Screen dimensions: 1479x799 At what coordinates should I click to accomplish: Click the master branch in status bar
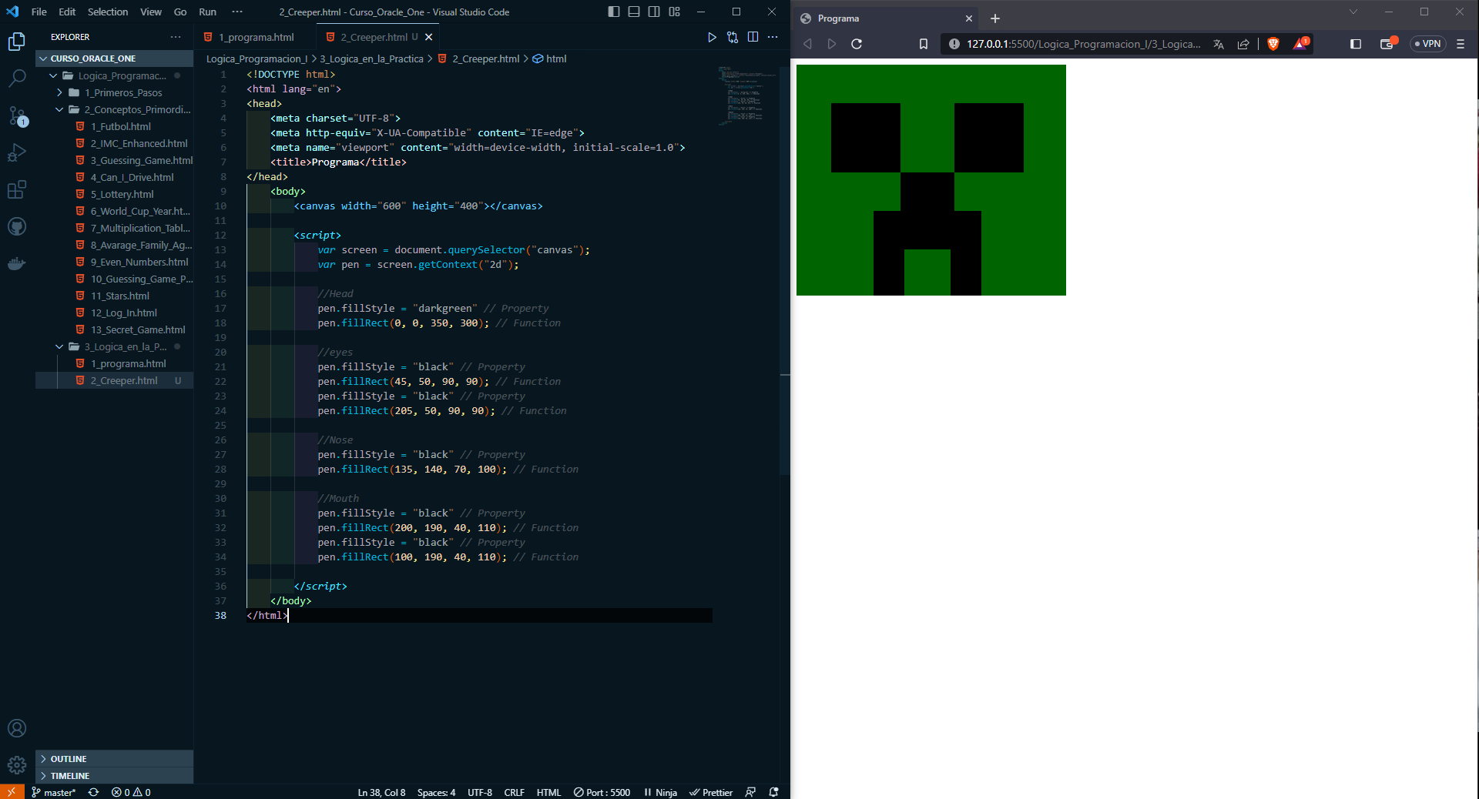pos(53,792)
